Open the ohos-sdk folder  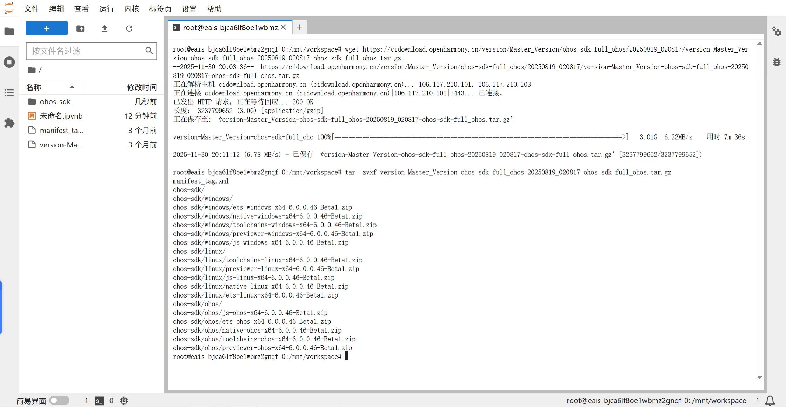55,102
